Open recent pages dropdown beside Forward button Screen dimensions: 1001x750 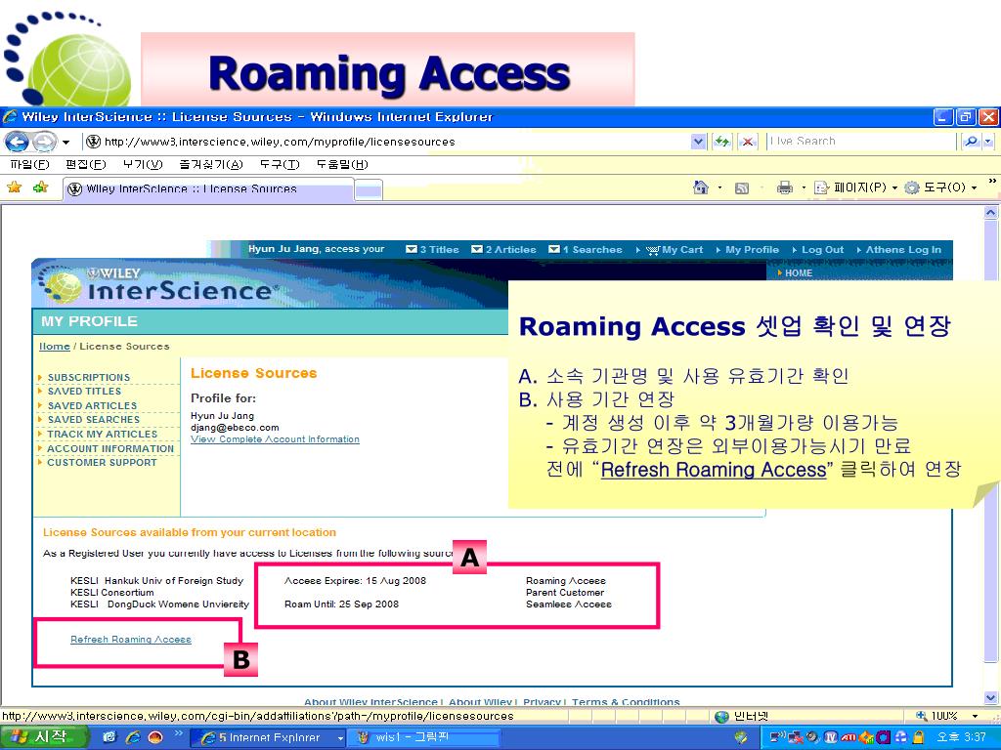click(x=65, y=142)
